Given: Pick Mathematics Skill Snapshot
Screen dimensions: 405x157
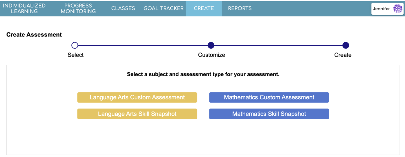Looking at the screenshot, I should click(269, 114).
